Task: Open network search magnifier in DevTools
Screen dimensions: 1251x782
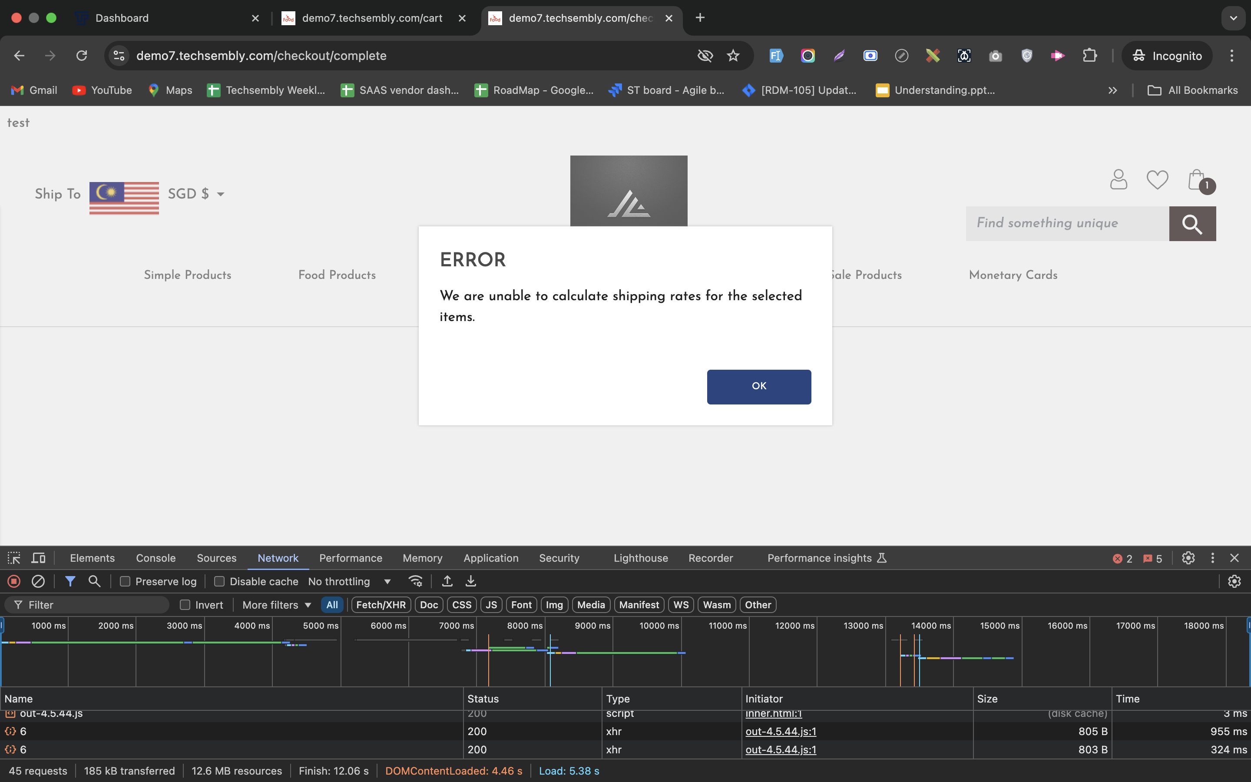Action: 94,581
